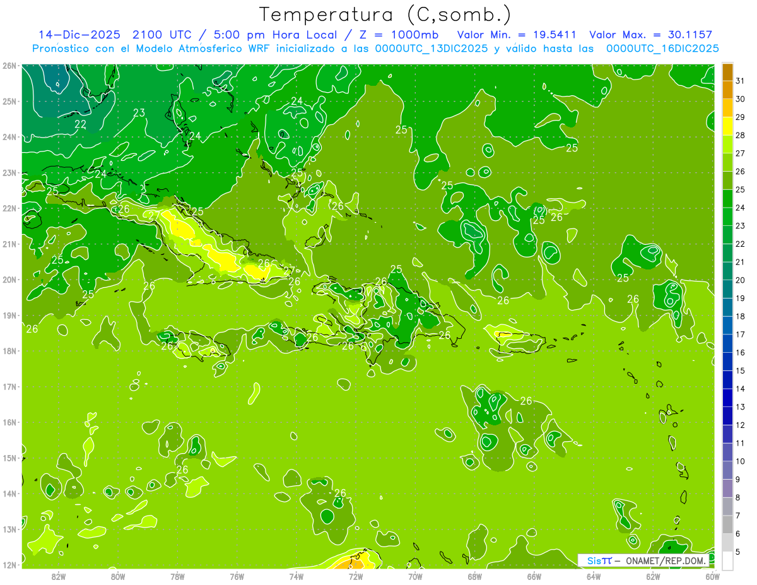Click legend value label "20"

pyautogui.click(x=741, y=280)
